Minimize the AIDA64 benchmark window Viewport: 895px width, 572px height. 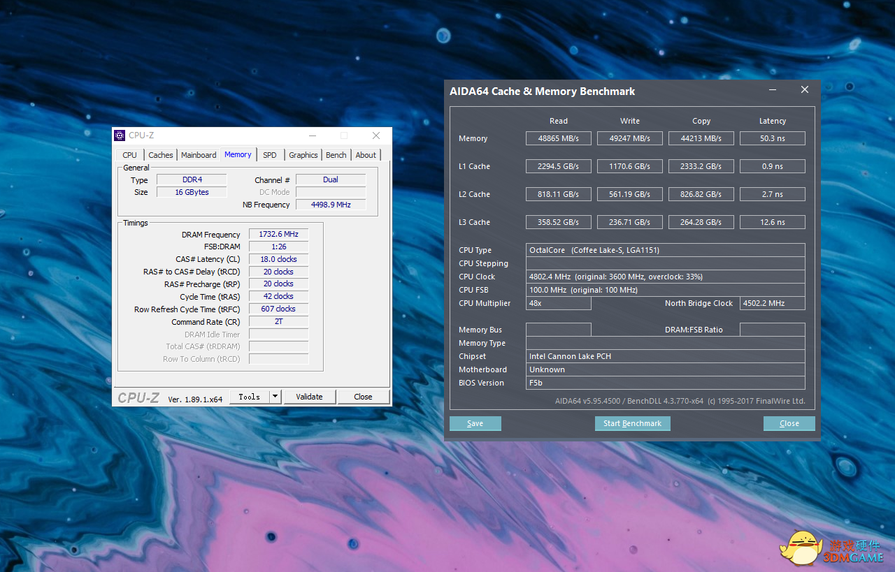[773, 90]
